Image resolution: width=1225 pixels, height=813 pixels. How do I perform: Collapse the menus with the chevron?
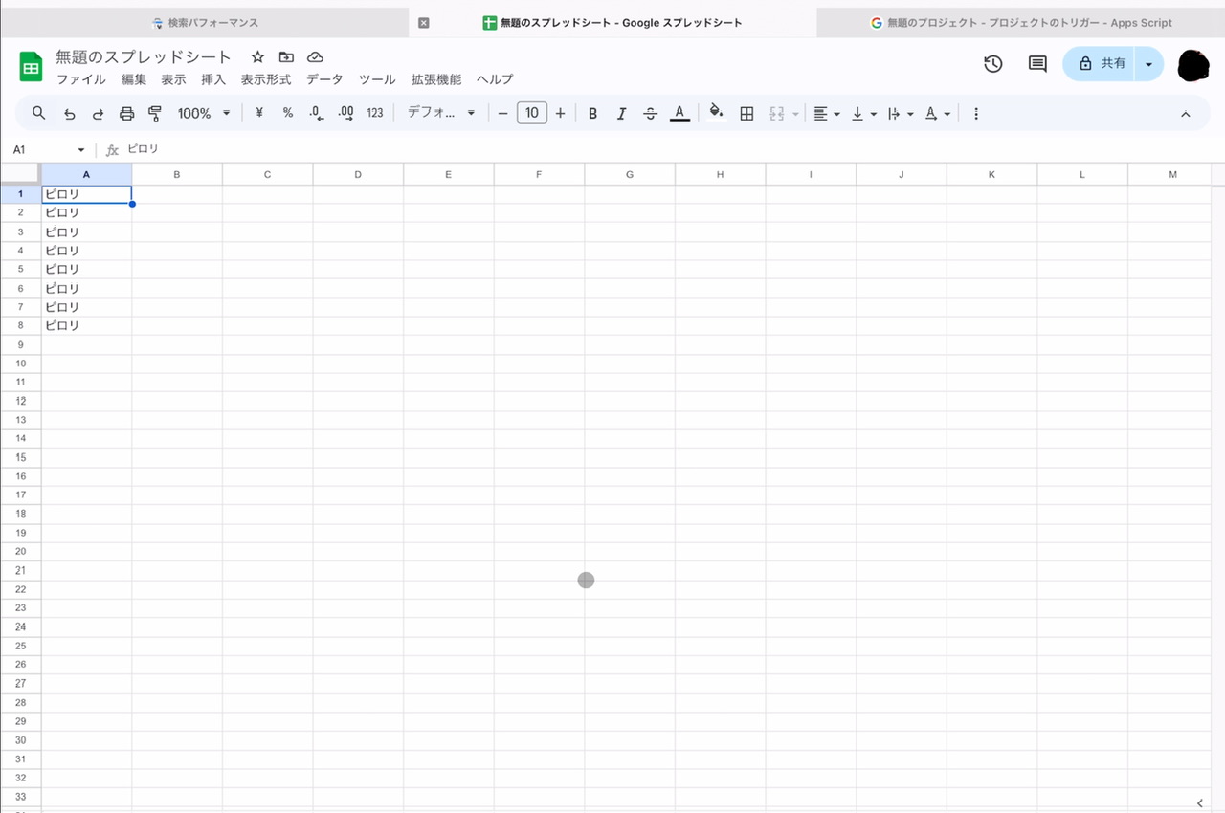pos(1185,114)
